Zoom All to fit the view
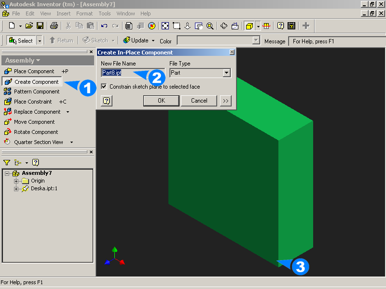Image resolution: width=386 pixels, height=289 pixels. click(x=165, y=26)
